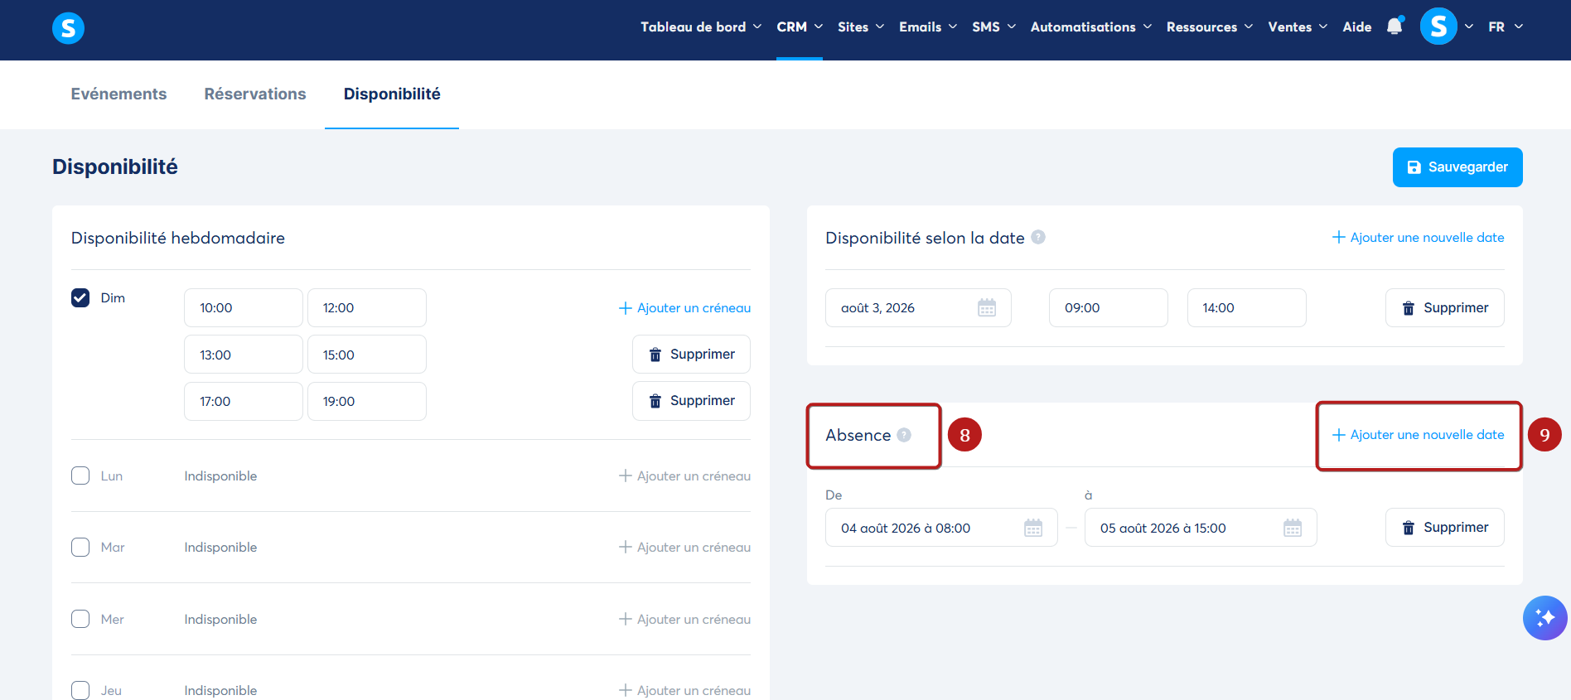The image size is (1571, 700).
Task: Click help icon next to Absence
Action: [904, 435]
